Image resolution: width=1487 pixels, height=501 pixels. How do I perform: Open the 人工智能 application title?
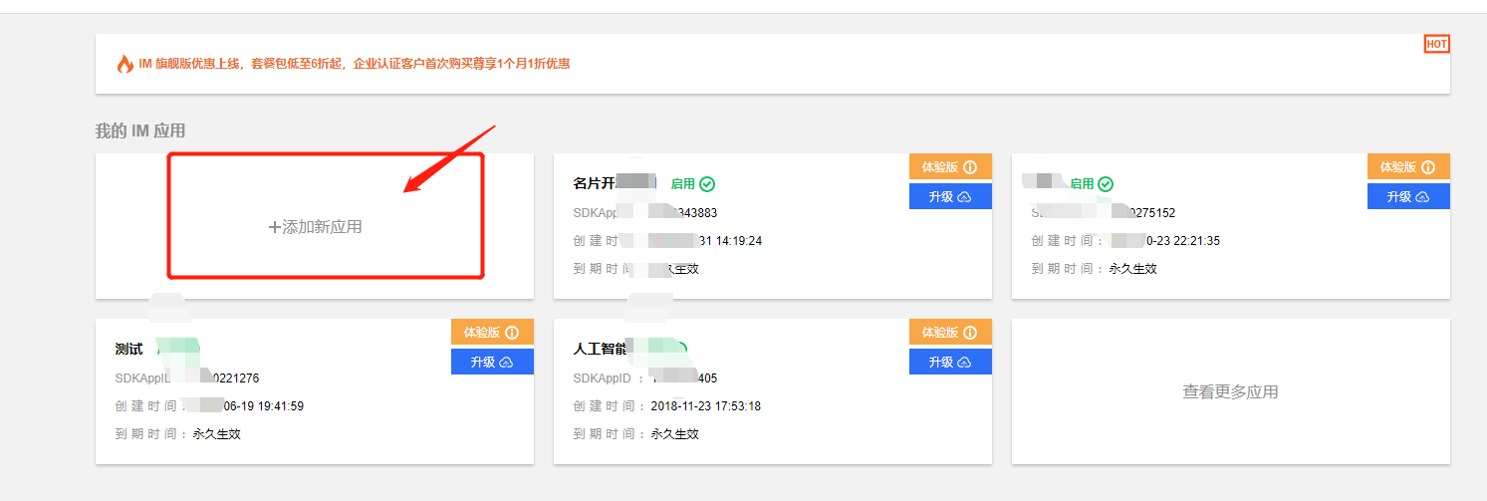(x=601, y=350)
